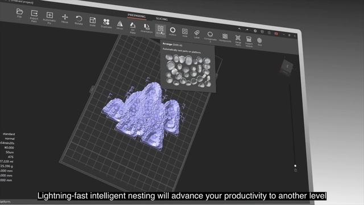Click the 'standard' value in left panel
Viewport: 364px width, 205px height.
tap(9, 134)
